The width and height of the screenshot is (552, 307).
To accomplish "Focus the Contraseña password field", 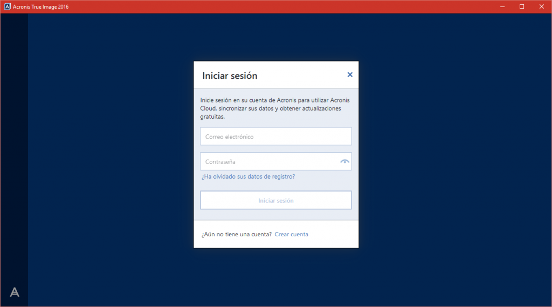I will (x=275, y=161).
